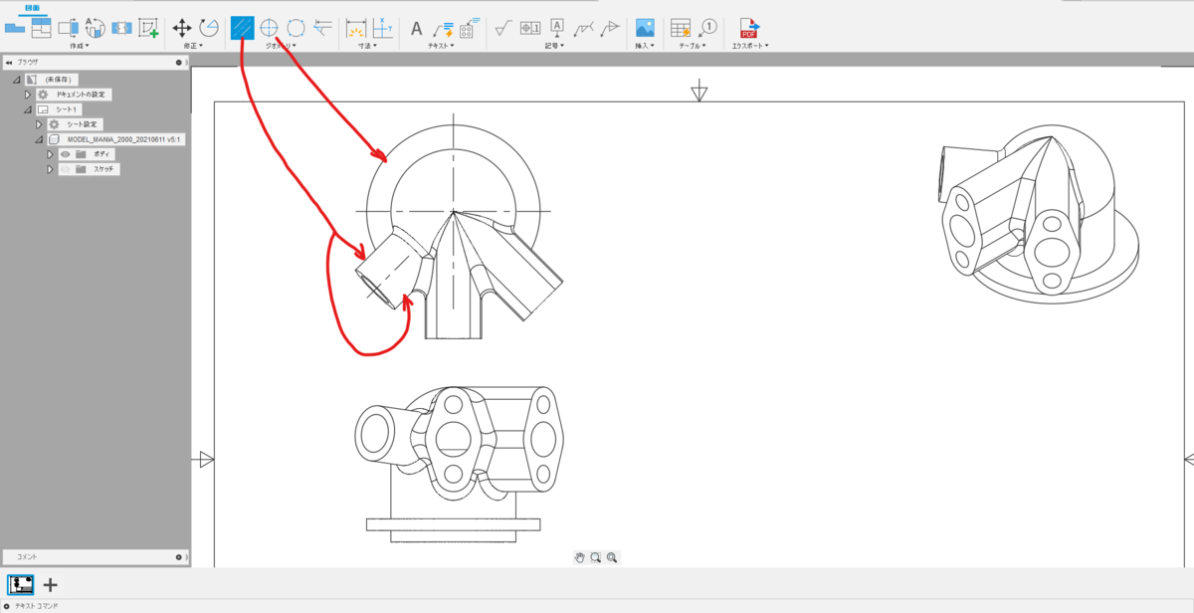Image resolution: width=1194 pixels, height=613 pixels.
Task: Choose the Balloon tool with number 1
Action: (x=707, y=27)
